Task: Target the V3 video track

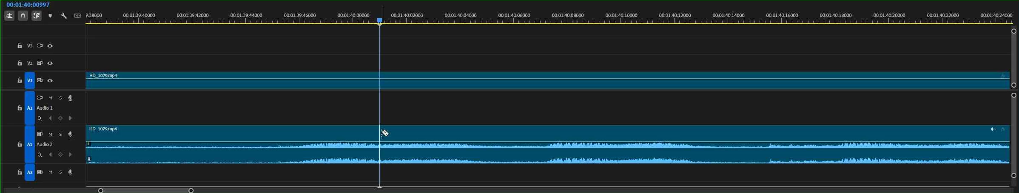Action: [x=30, y=46]
